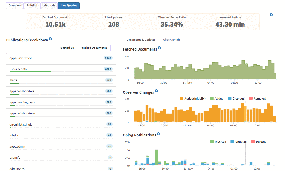The height and width of the screenshot is (171, 285).
Task: Open the user.userInfo publication row
Action: click(61, 70)
